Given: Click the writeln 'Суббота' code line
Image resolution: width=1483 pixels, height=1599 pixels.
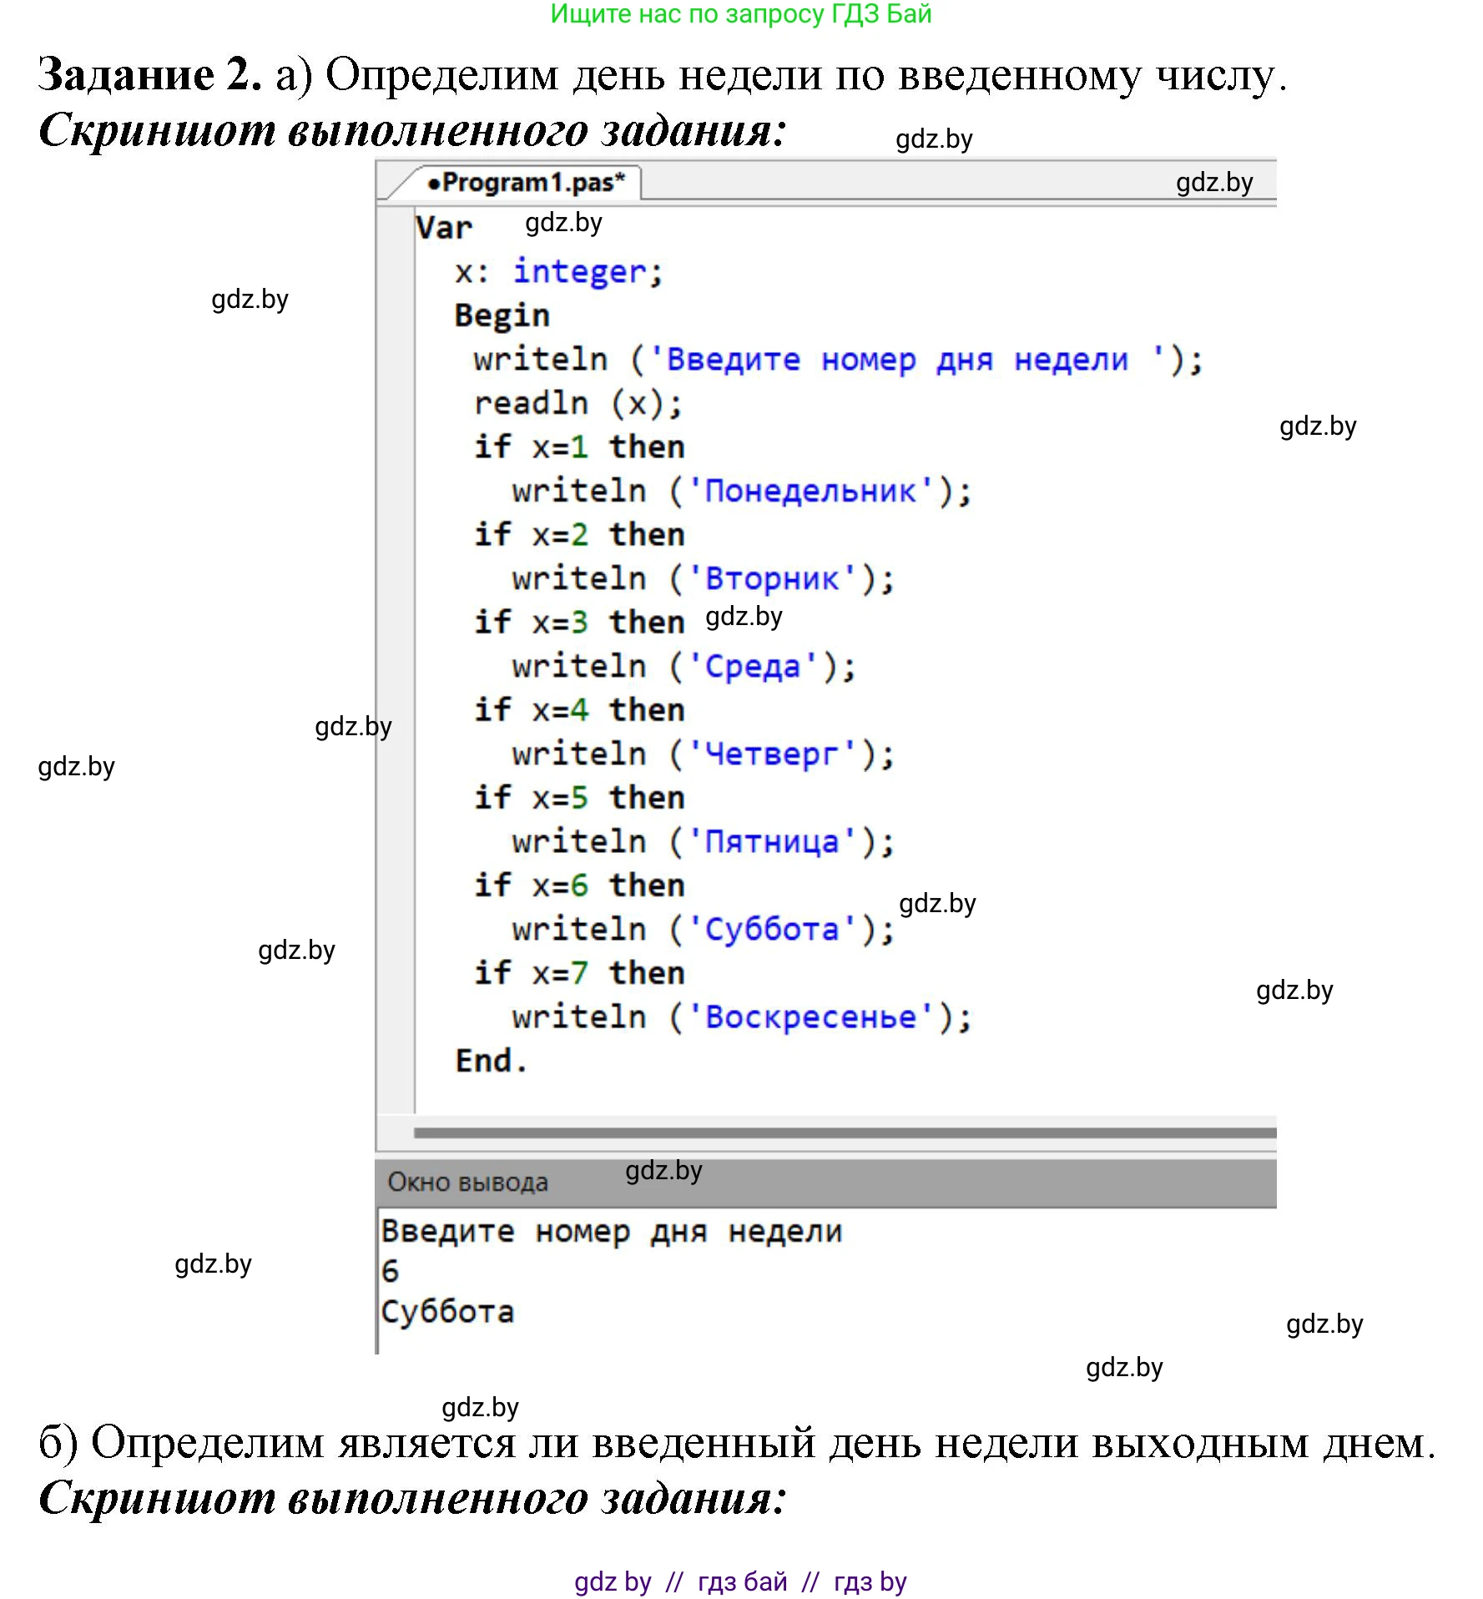Looking at the screenshot, I should click(704, 929).
